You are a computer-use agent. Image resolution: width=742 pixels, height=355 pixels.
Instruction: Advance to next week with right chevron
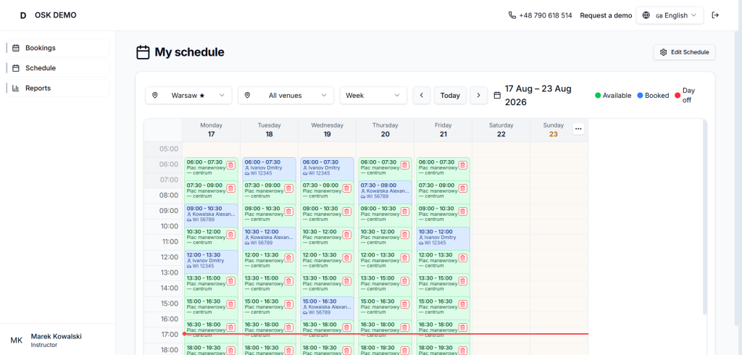tap(478, 95)
